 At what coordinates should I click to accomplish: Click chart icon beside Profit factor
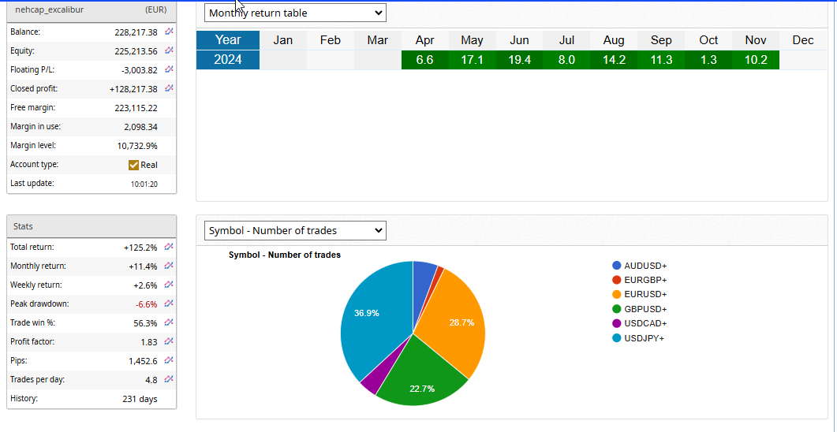[x=169, y=342]
